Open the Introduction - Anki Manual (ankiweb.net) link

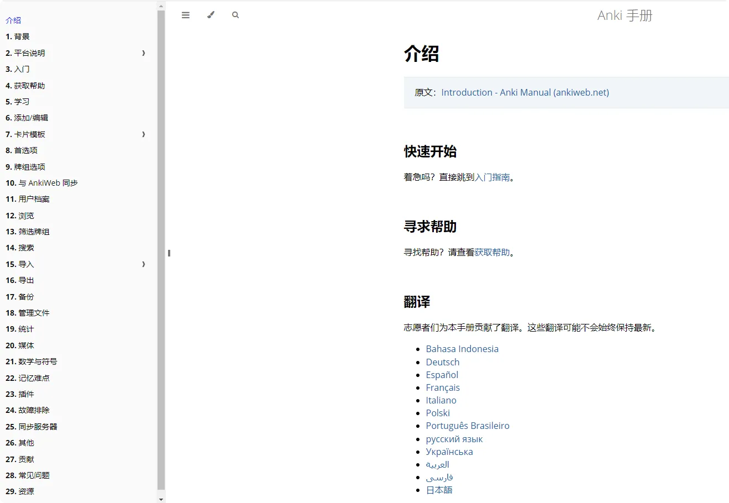[525, 92]
